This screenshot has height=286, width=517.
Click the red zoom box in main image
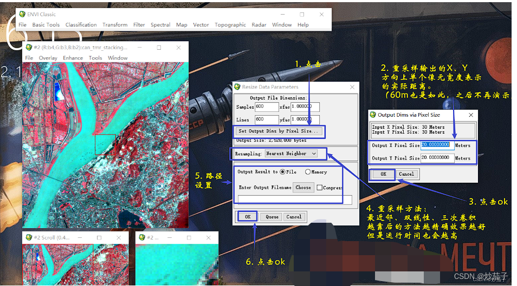106,144
